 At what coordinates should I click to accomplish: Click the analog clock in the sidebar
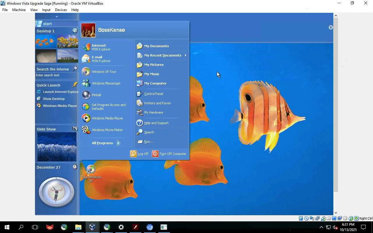57,192
